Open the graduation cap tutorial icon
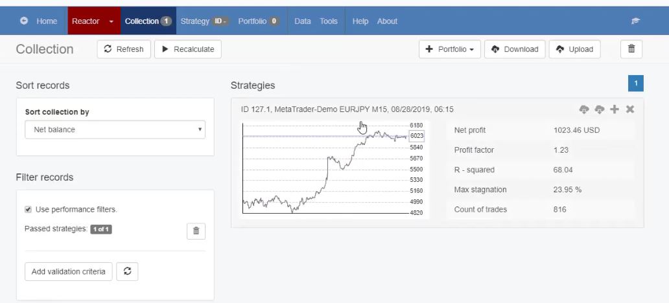Viewport: 669px width, 303px height. (x=636, y=21)
